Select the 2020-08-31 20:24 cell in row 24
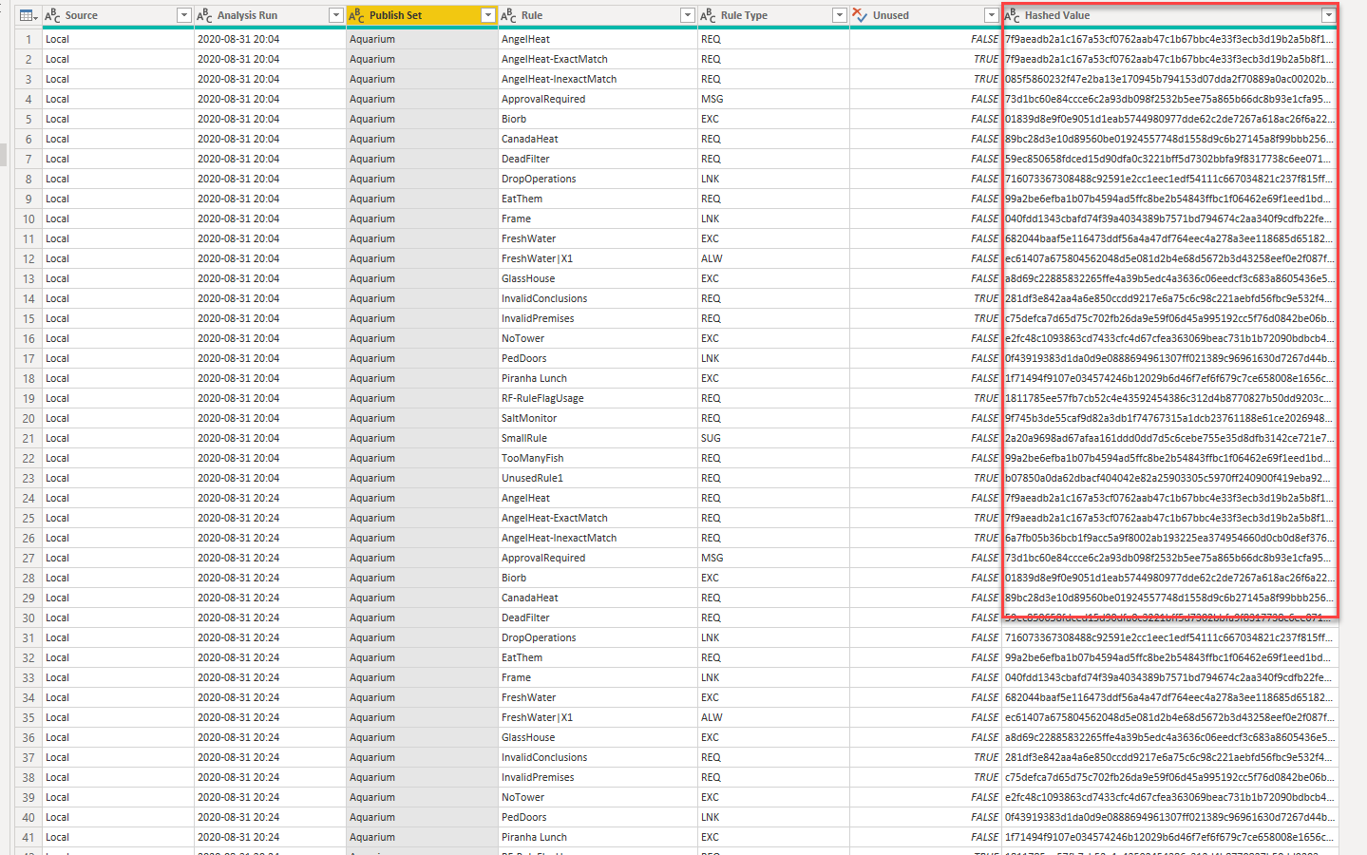The image size is (1367, 855). pyautogui.click(x=270, y=498)
